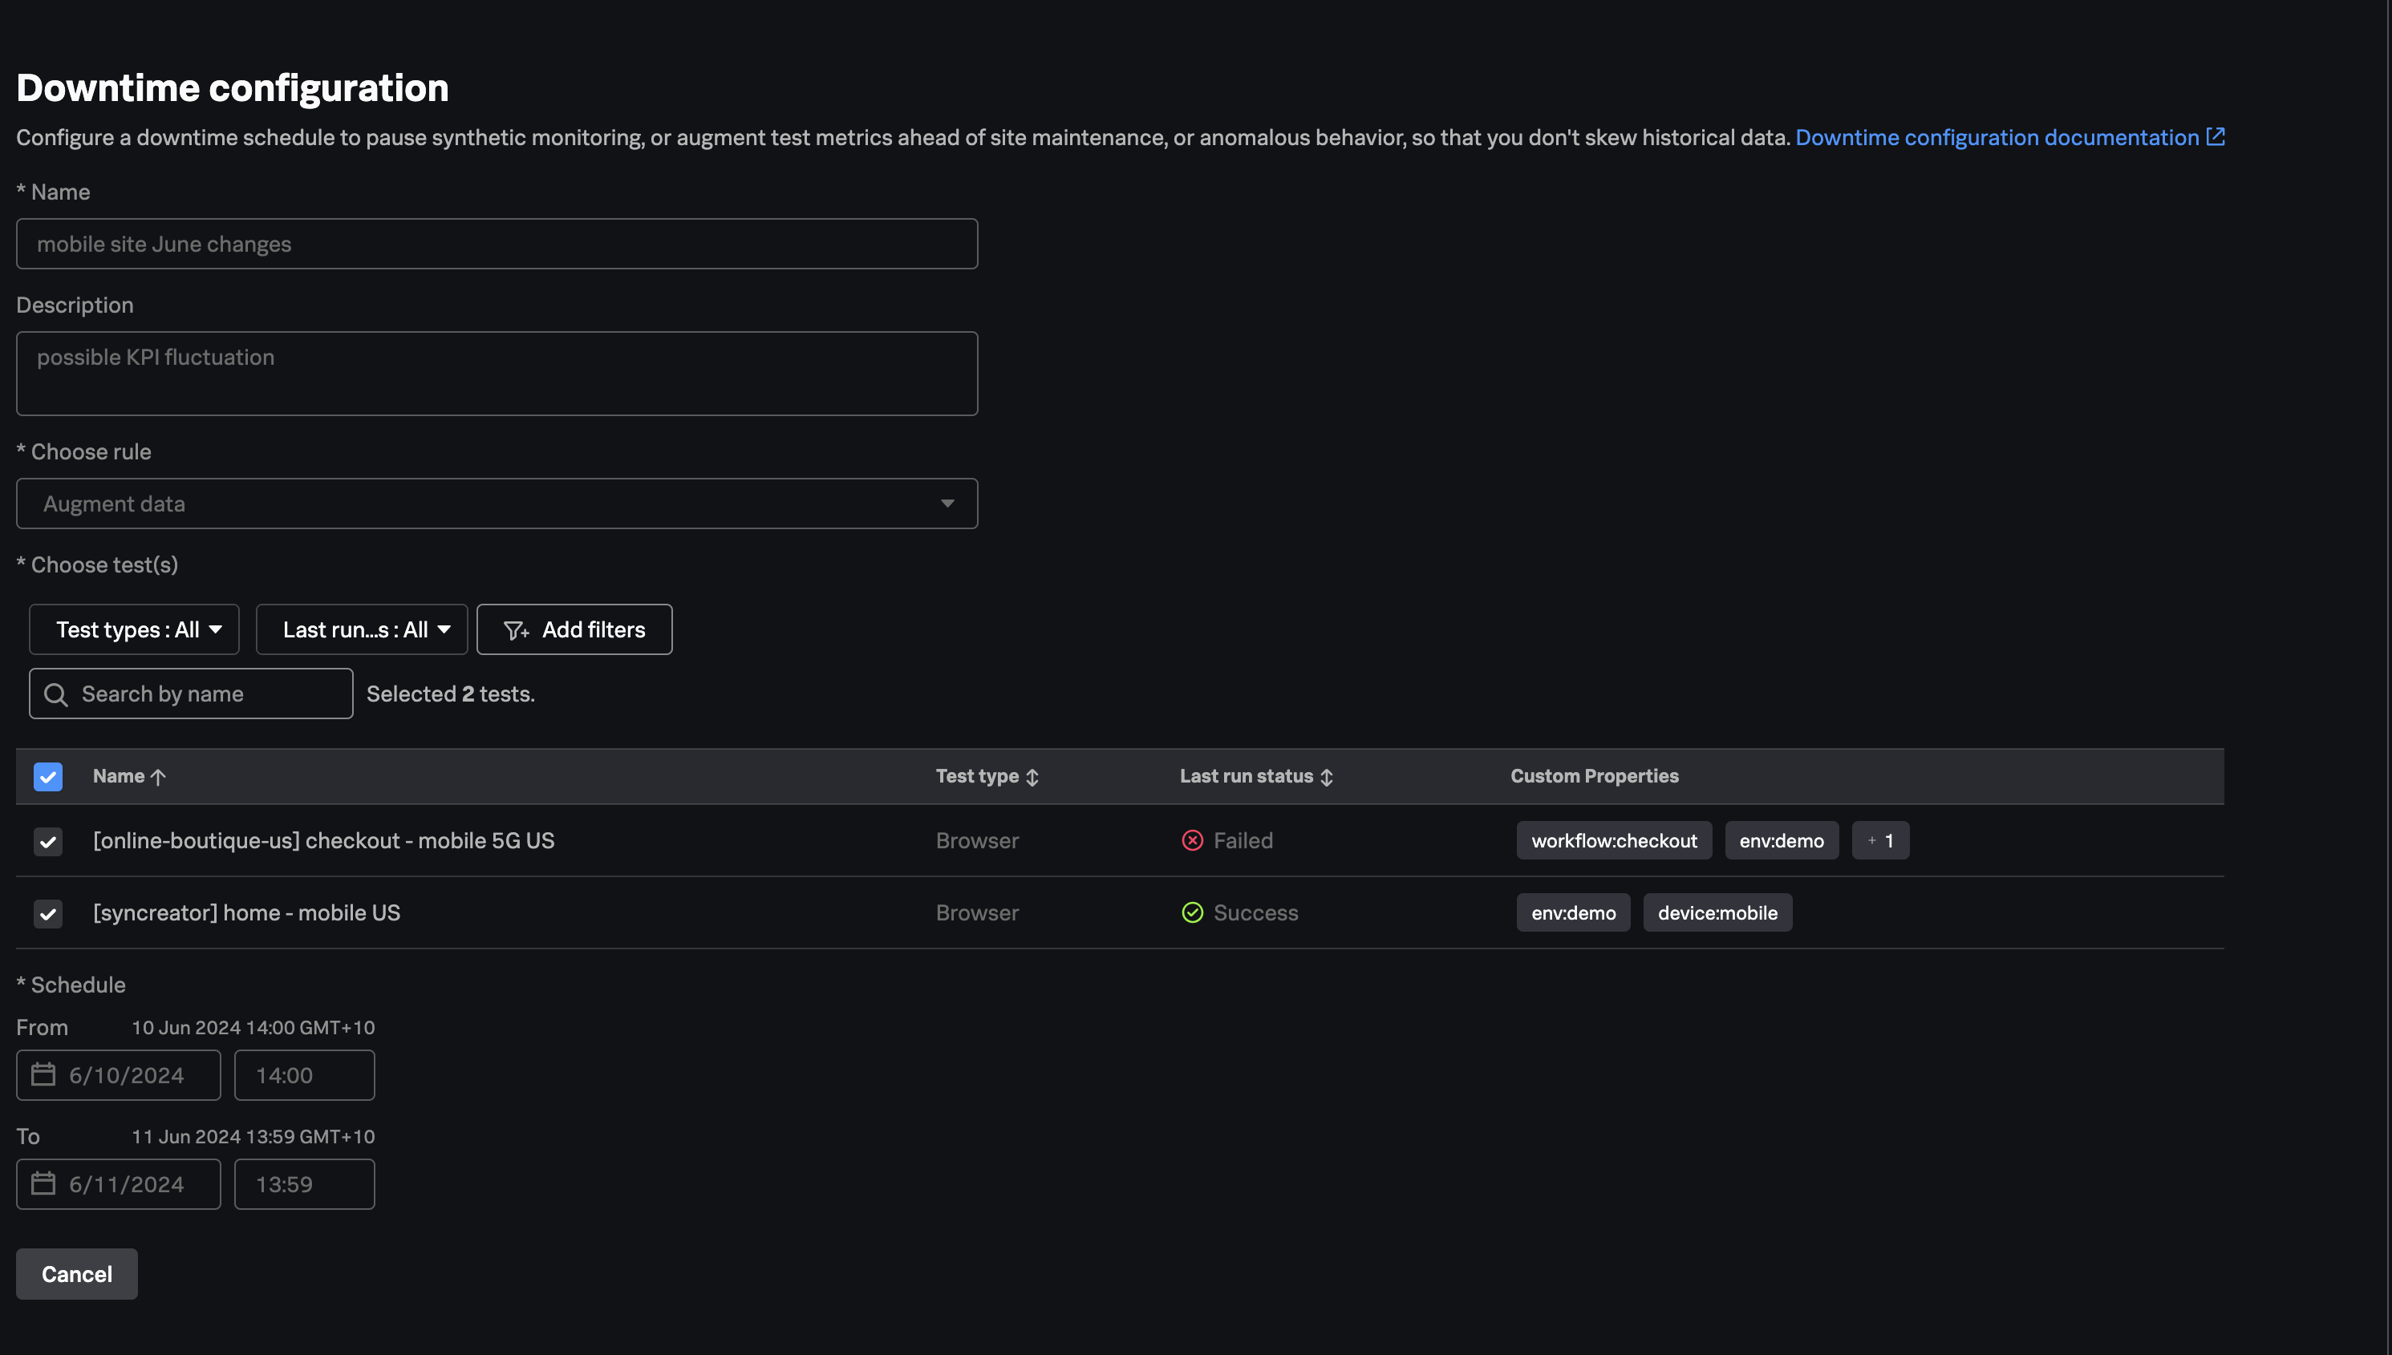Uncheck the syncreator home mobile US test
Screen dimensions: 2392x1355
(x=47, y=913)
